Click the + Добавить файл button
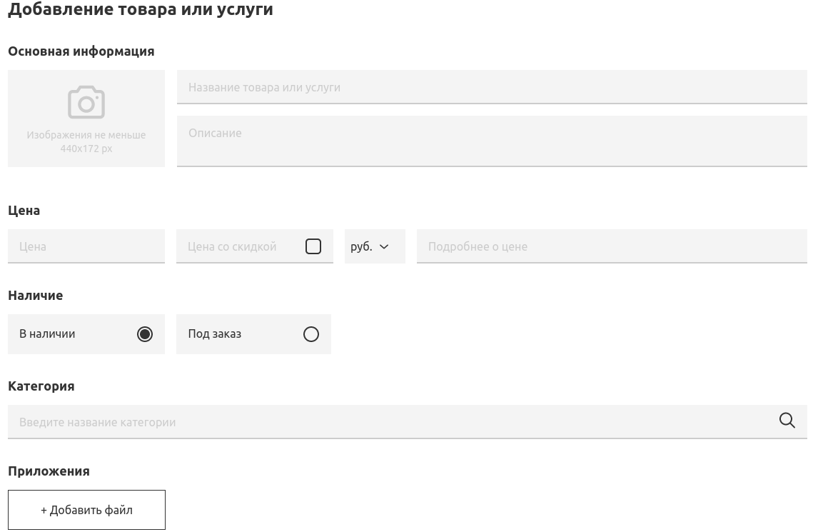Screen dimensions: 813x532 coord(86,510)
